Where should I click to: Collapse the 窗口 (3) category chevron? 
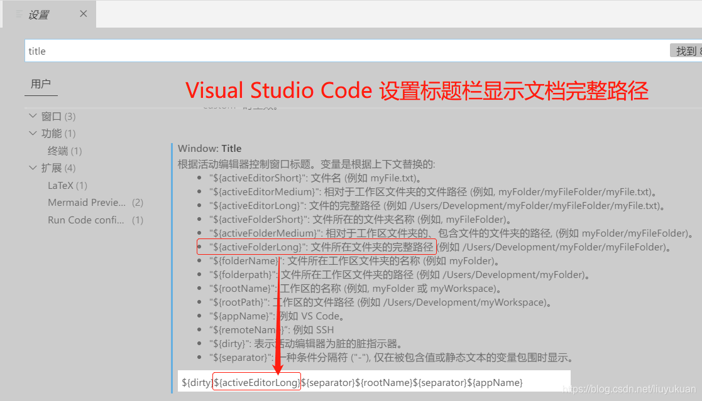coord(33,116)
